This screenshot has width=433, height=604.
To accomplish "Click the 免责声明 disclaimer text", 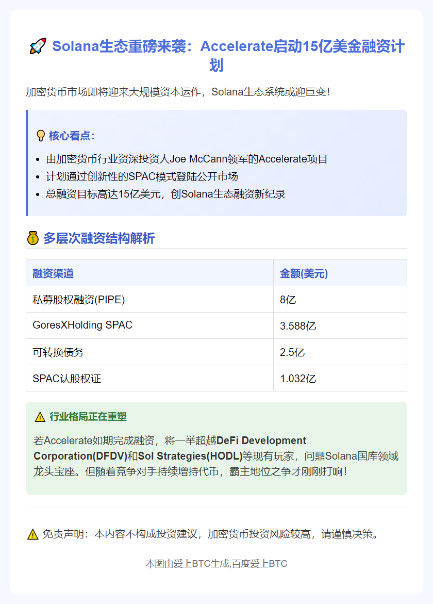I will 212,534.
